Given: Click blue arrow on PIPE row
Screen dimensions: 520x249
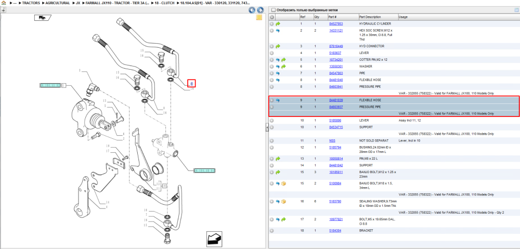Looking at the screenshot, I should [x=278, y=73].
